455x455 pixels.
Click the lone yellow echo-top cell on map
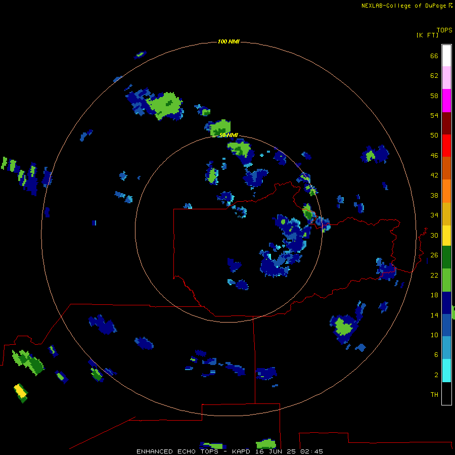point(20,391)
